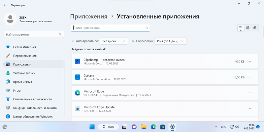Click Найдено приложений: 43 text
Image resolution: width=264 pixels, height=132 pixels.
[x=88, y=49]
